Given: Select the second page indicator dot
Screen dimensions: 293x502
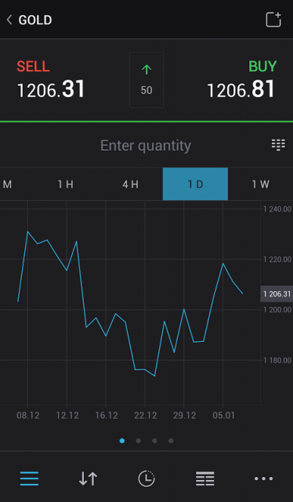Looking at the screenshot, I should coord(138,441).
